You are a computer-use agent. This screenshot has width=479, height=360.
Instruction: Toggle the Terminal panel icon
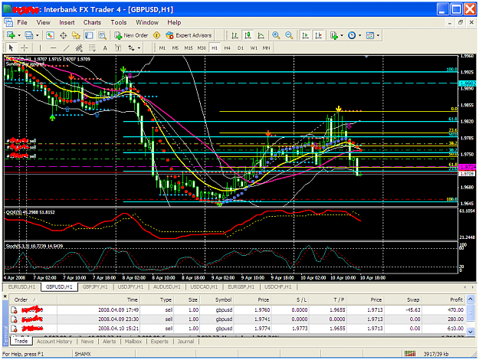click(89, 35)
